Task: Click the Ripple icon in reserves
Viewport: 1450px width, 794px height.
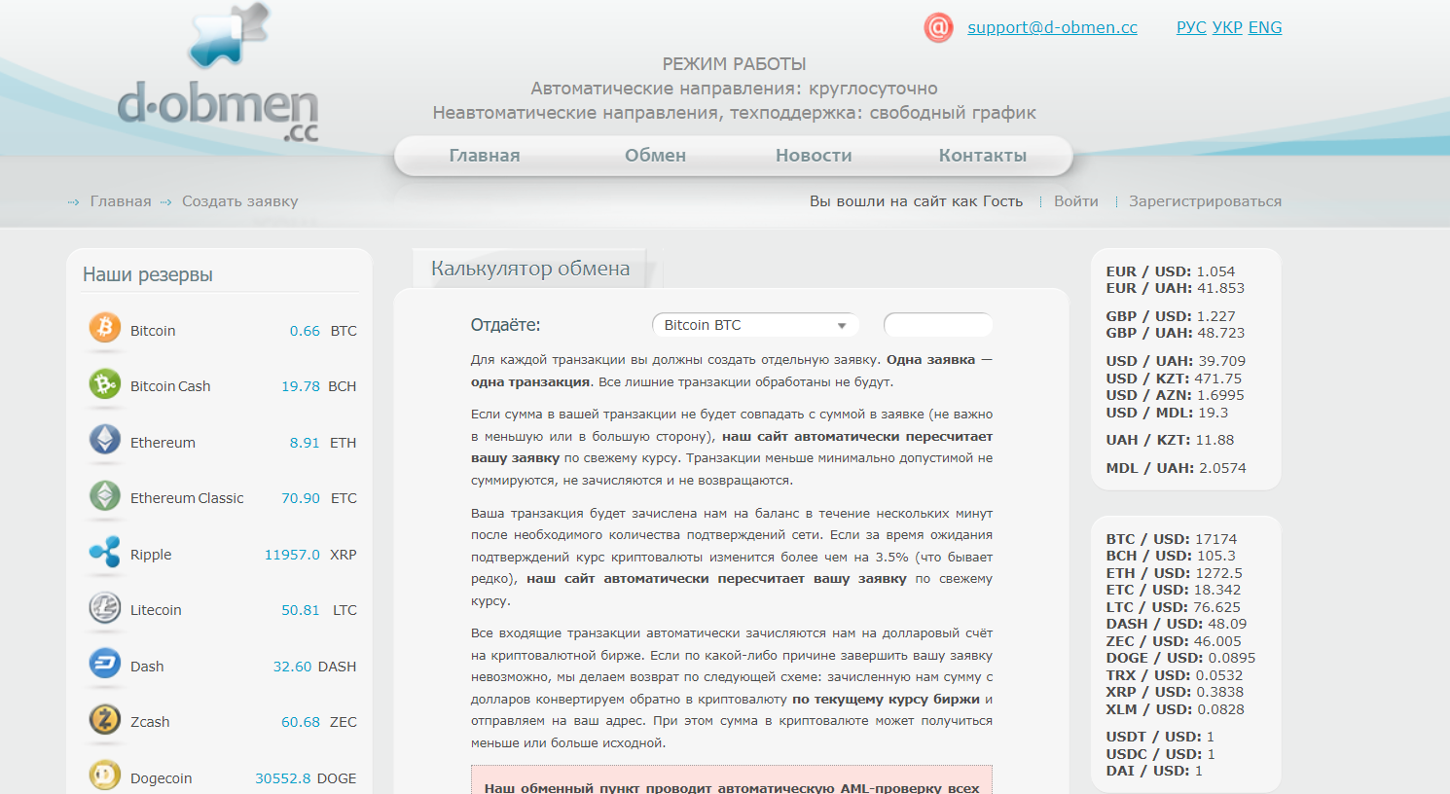Action: pyautogui.click(x=105, y=552)
